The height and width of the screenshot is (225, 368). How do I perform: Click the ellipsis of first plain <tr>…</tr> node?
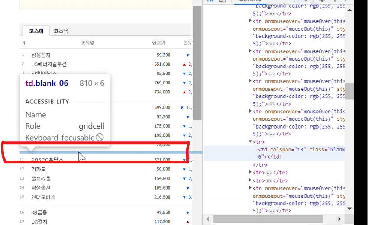click(269, 173)
